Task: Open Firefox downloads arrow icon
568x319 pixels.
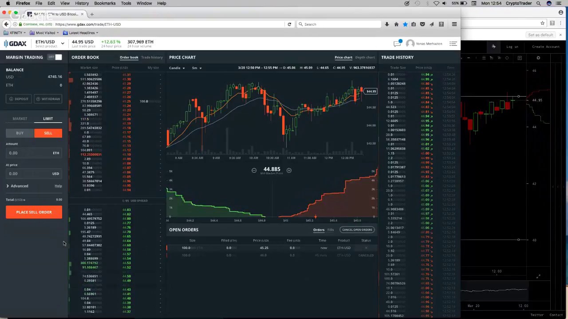Action: point(387,24)
